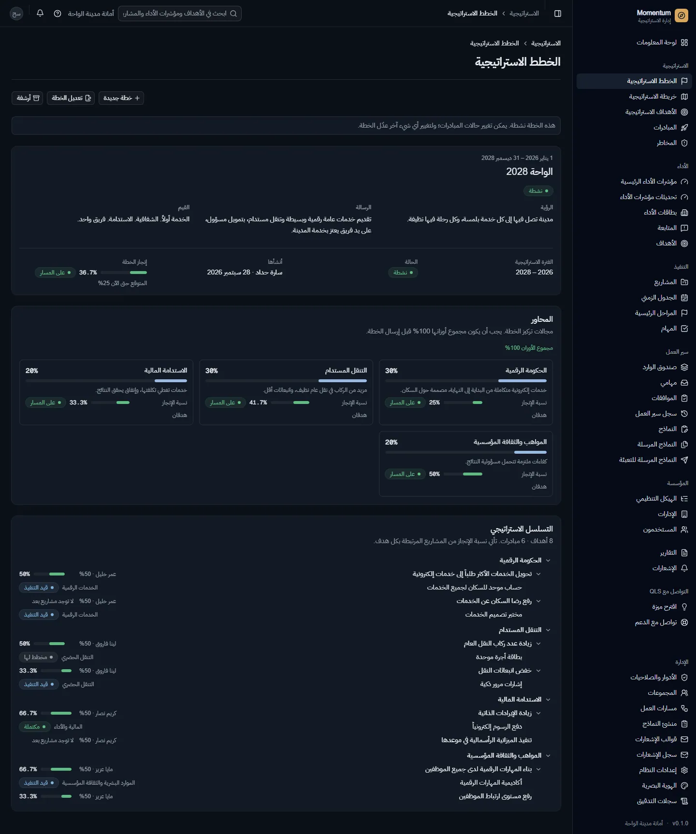Open المخاطر shield icon in sidebar
Screen dimensions: 696x834
tap(684, 143)
